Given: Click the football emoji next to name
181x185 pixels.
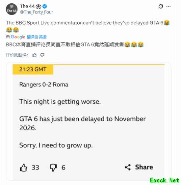Looking at the screenshot, I should [39, 6].
